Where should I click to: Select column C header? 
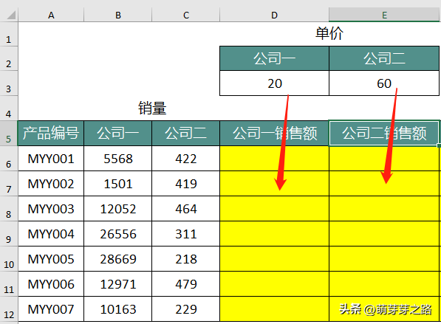[186, 15]
